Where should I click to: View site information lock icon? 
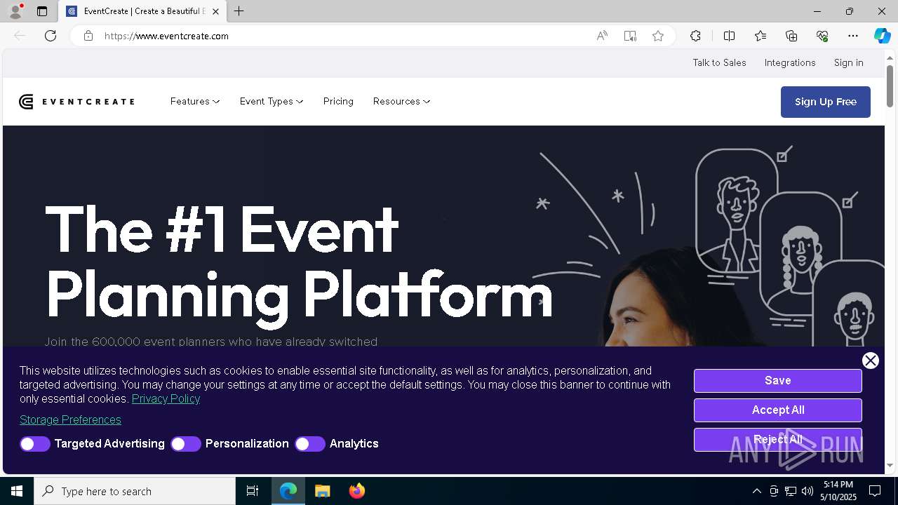click(x=88, y=36)
